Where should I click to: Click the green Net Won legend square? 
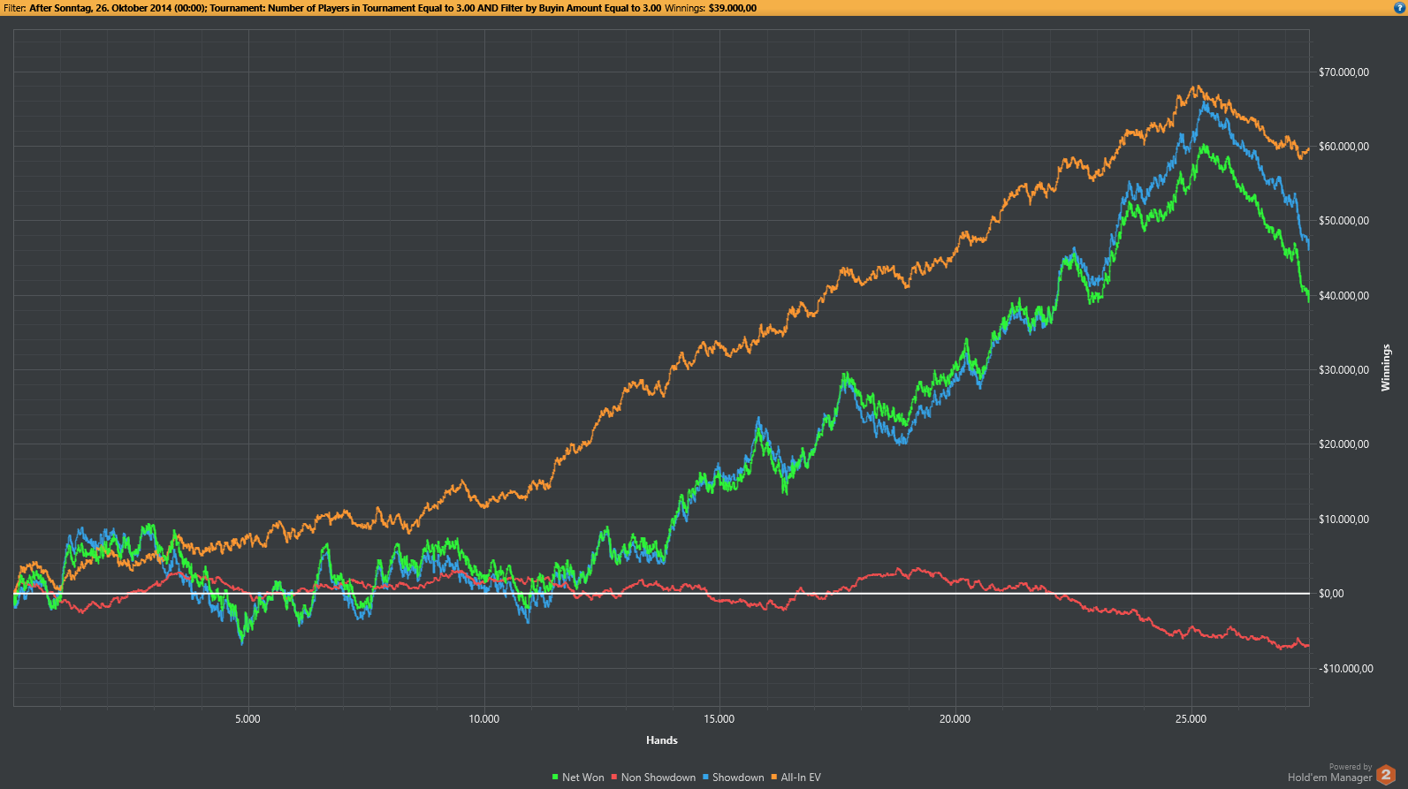555,778
